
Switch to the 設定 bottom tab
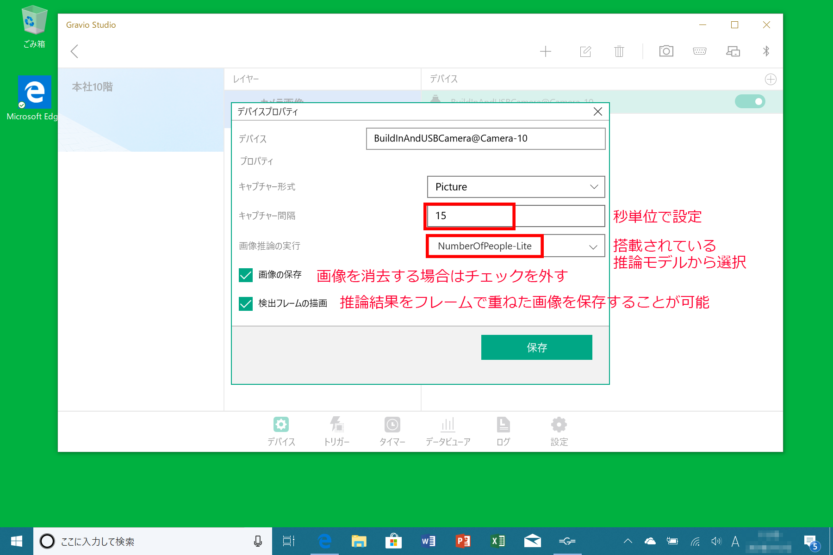coord(559,432)
